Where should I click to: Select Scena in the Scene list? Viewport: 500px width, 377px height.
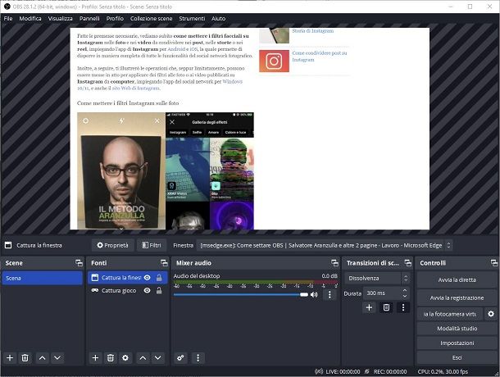click(x=42, y=278)
